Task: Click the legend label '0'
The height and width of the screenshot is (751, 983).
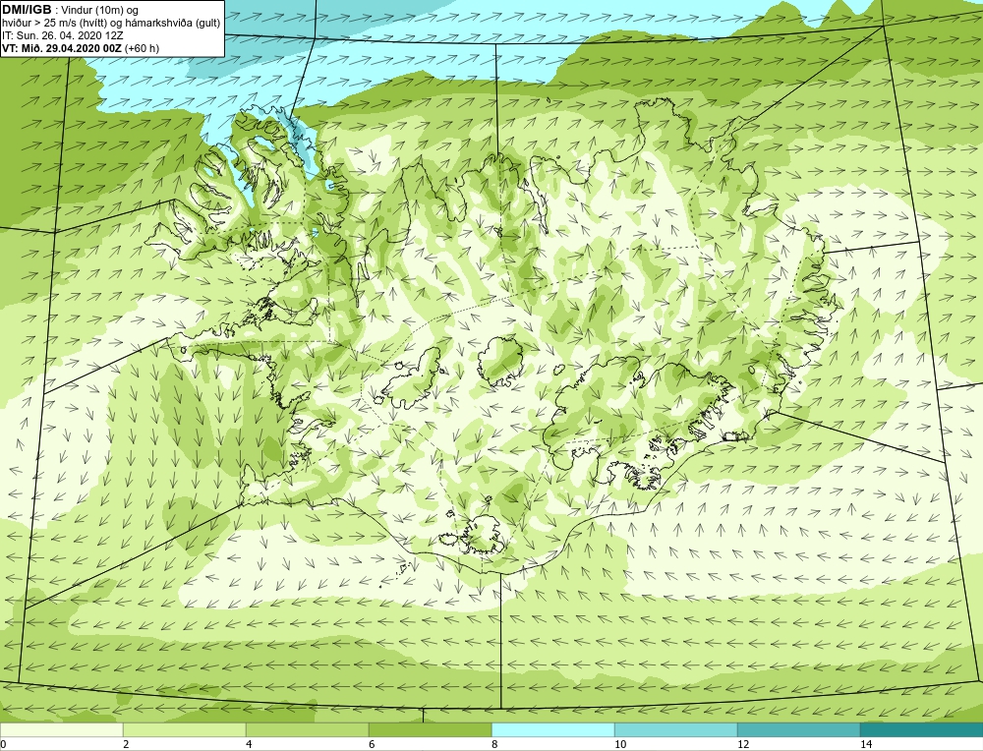Action: tap(3, 744)
